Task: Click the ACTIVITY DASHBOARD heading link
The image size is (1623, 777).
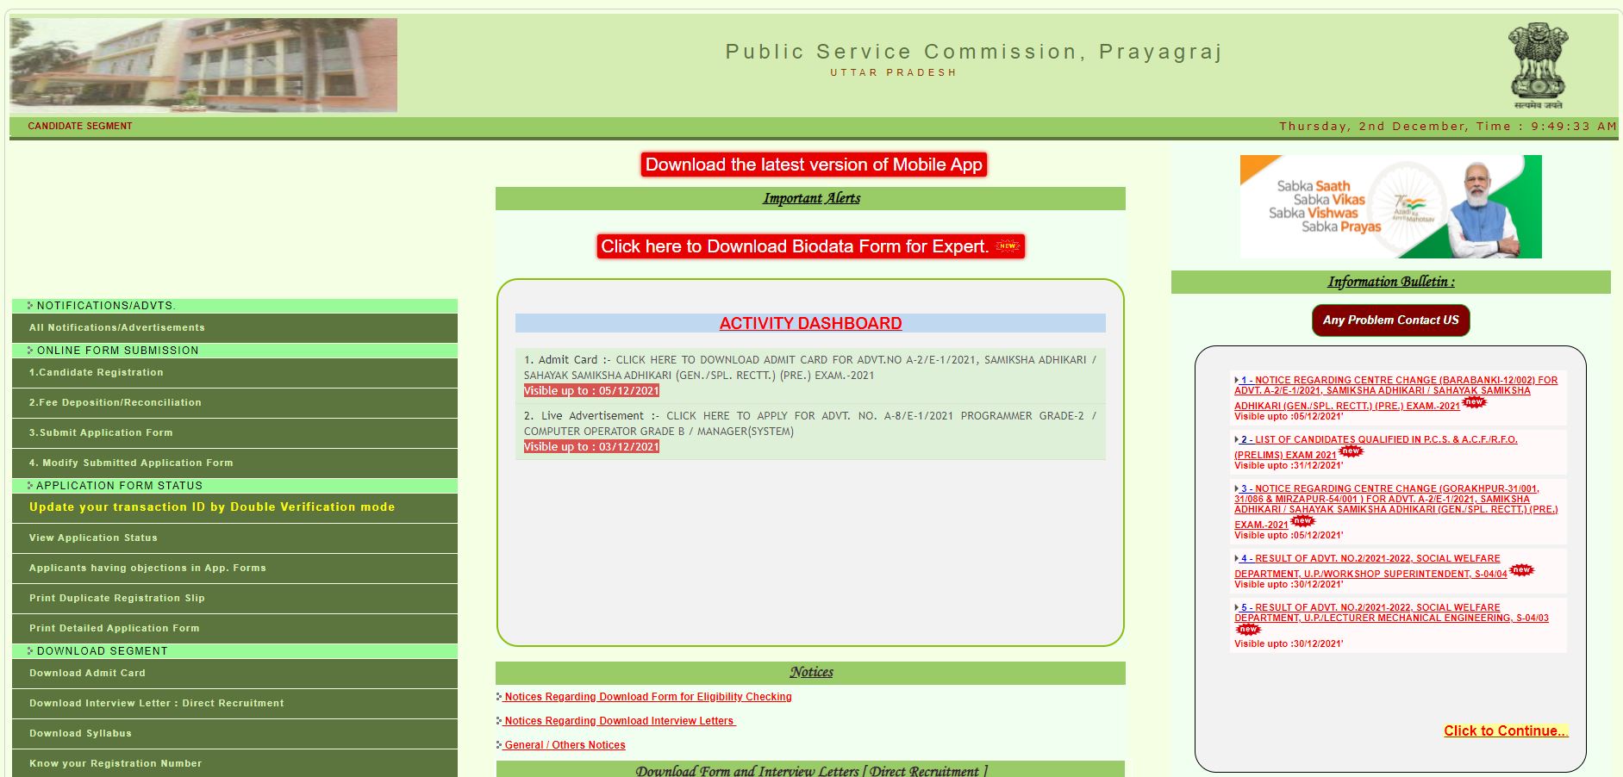Action: (x=810, y=323)
